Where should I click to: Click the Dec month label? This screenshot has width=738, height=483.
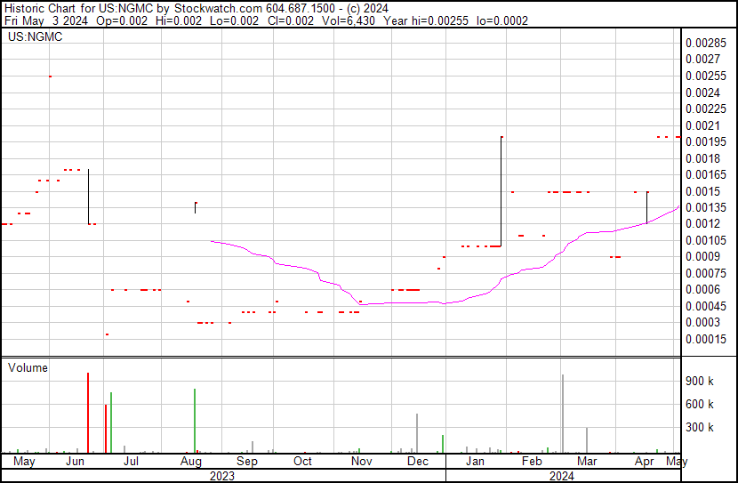coord(418,461)
